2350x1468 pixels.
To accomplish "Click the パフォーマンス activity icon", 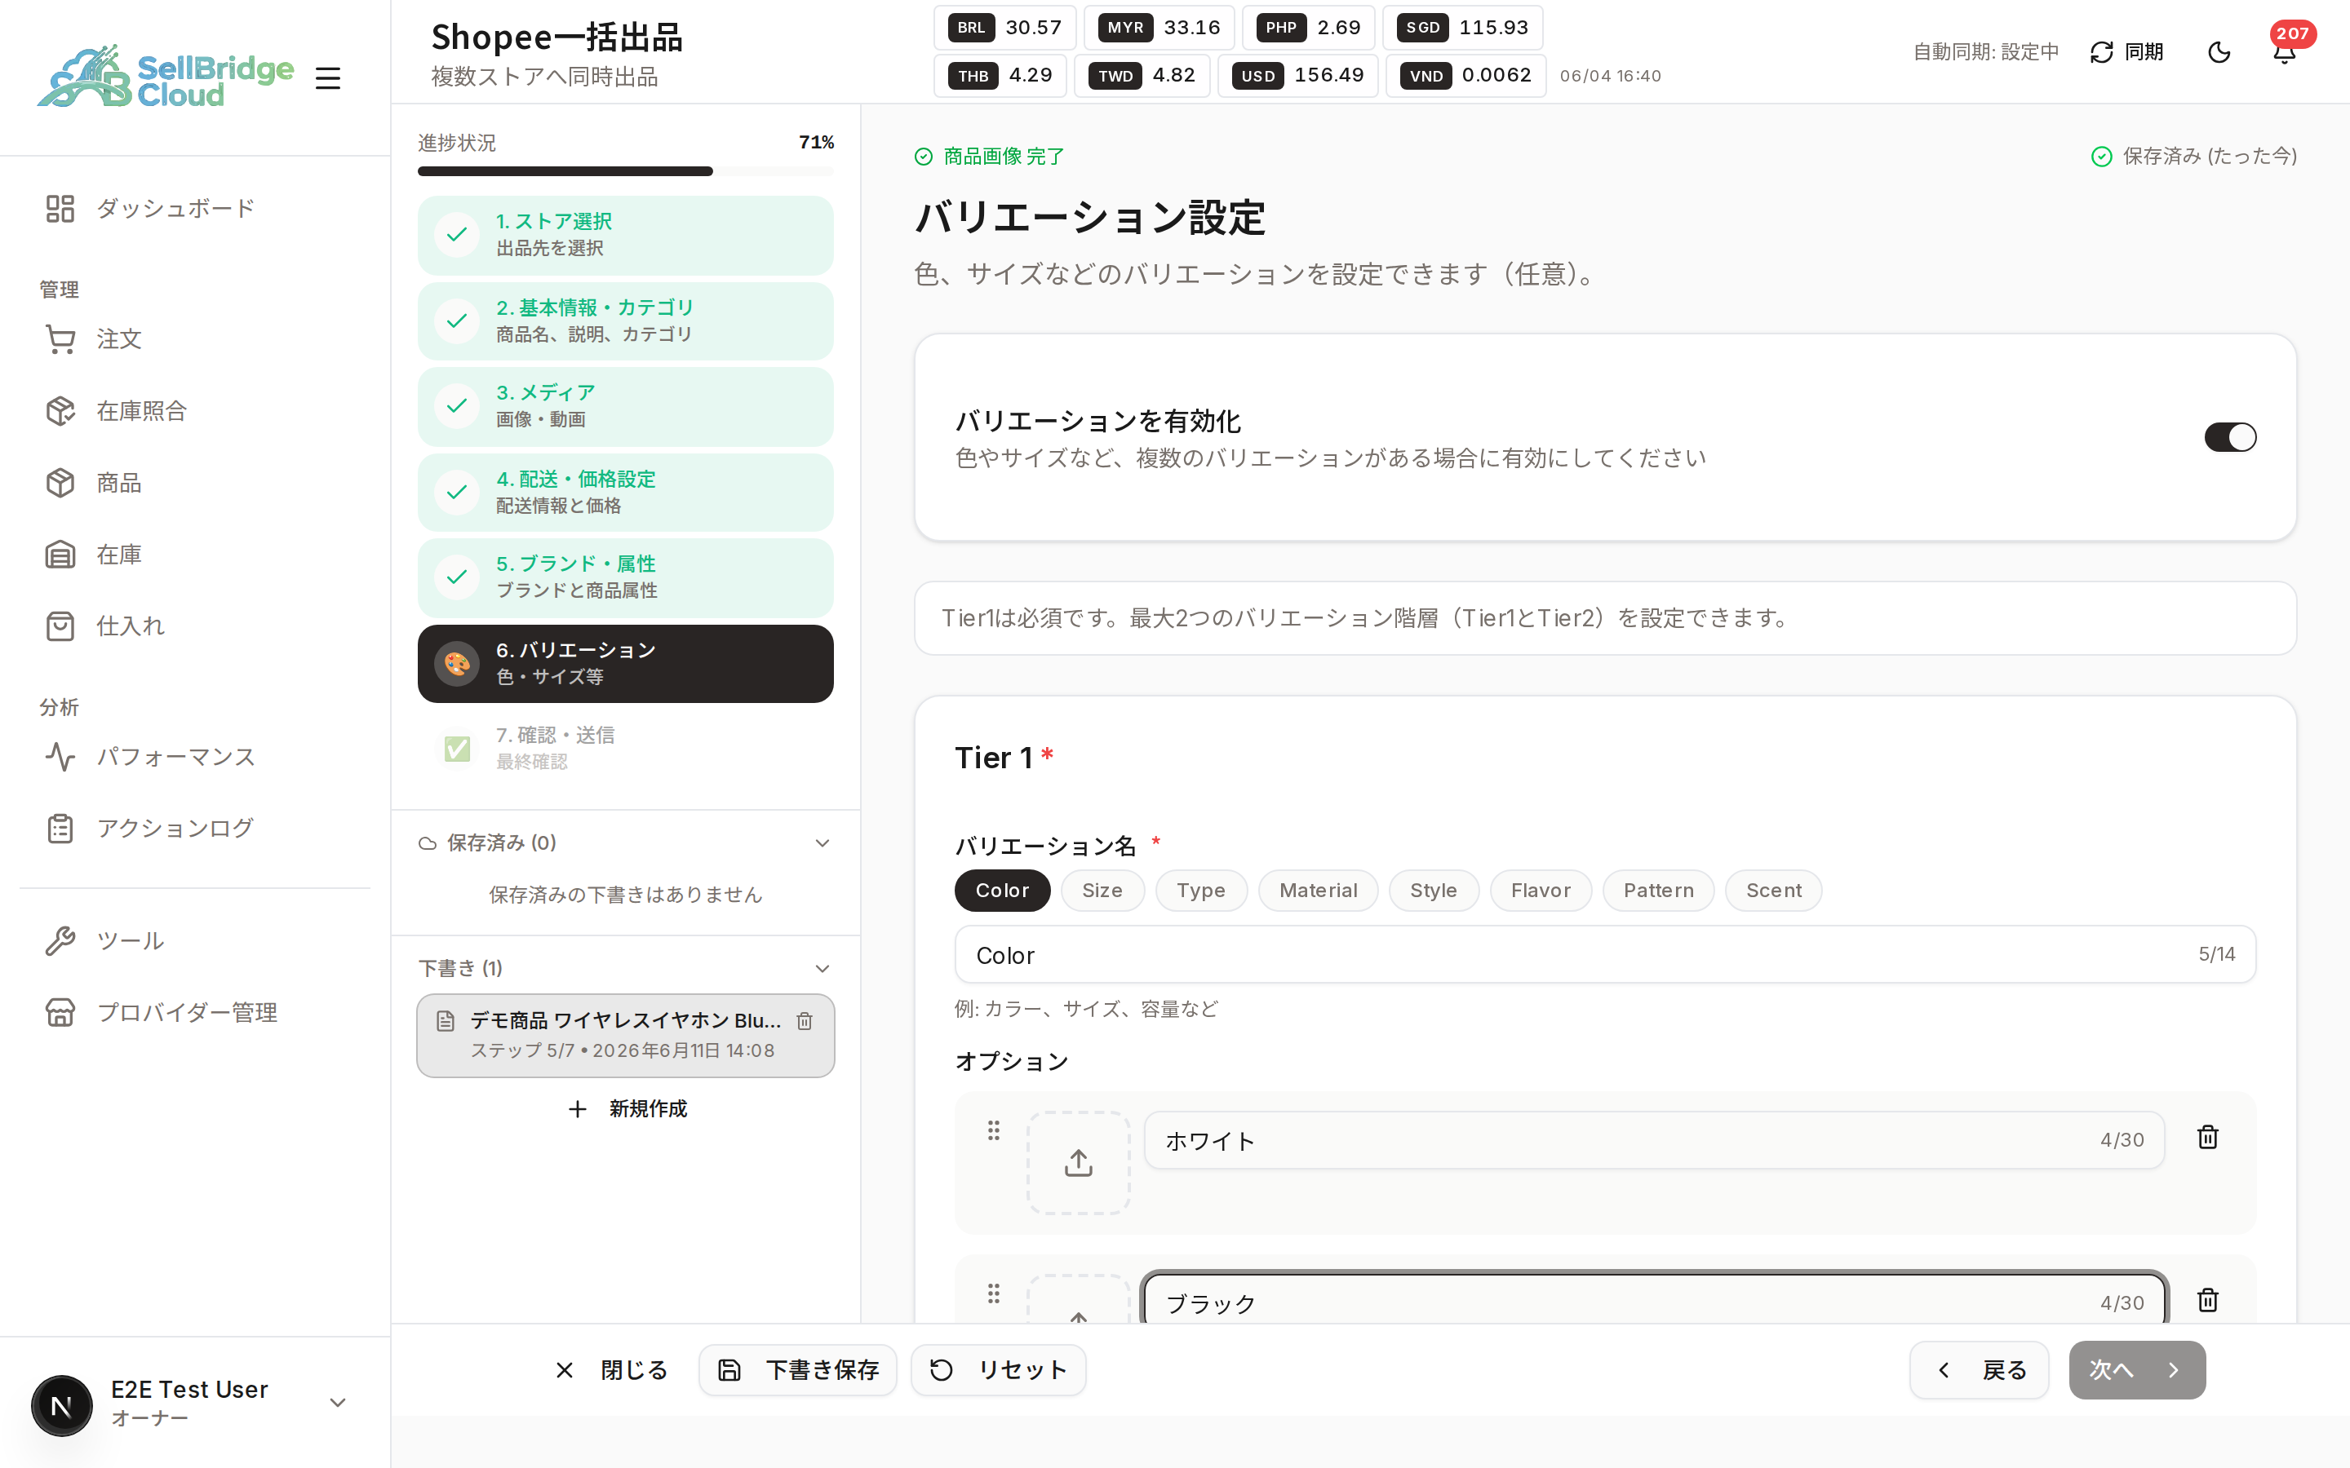I will click(60, 756).
